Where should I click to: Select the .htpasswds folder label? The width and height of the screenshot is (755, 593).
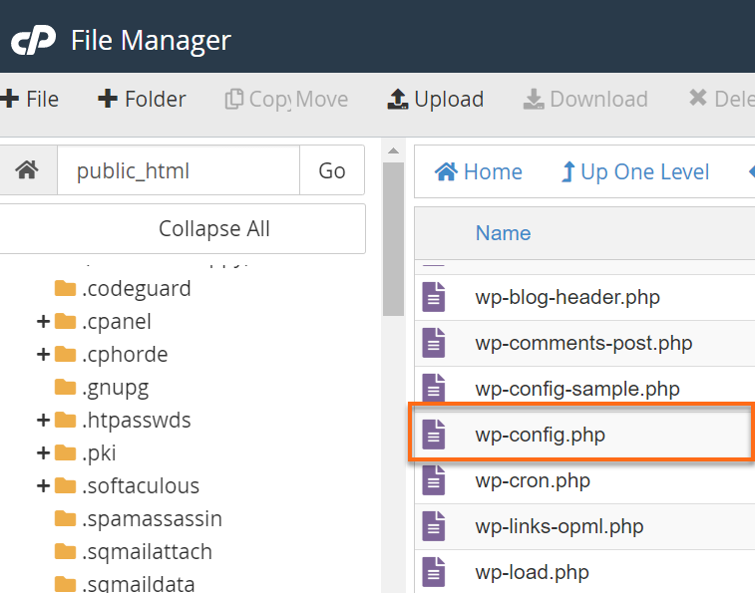[137, 421]
